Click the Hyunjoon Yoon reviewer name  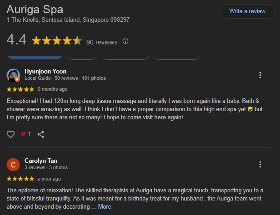point(45,72)
